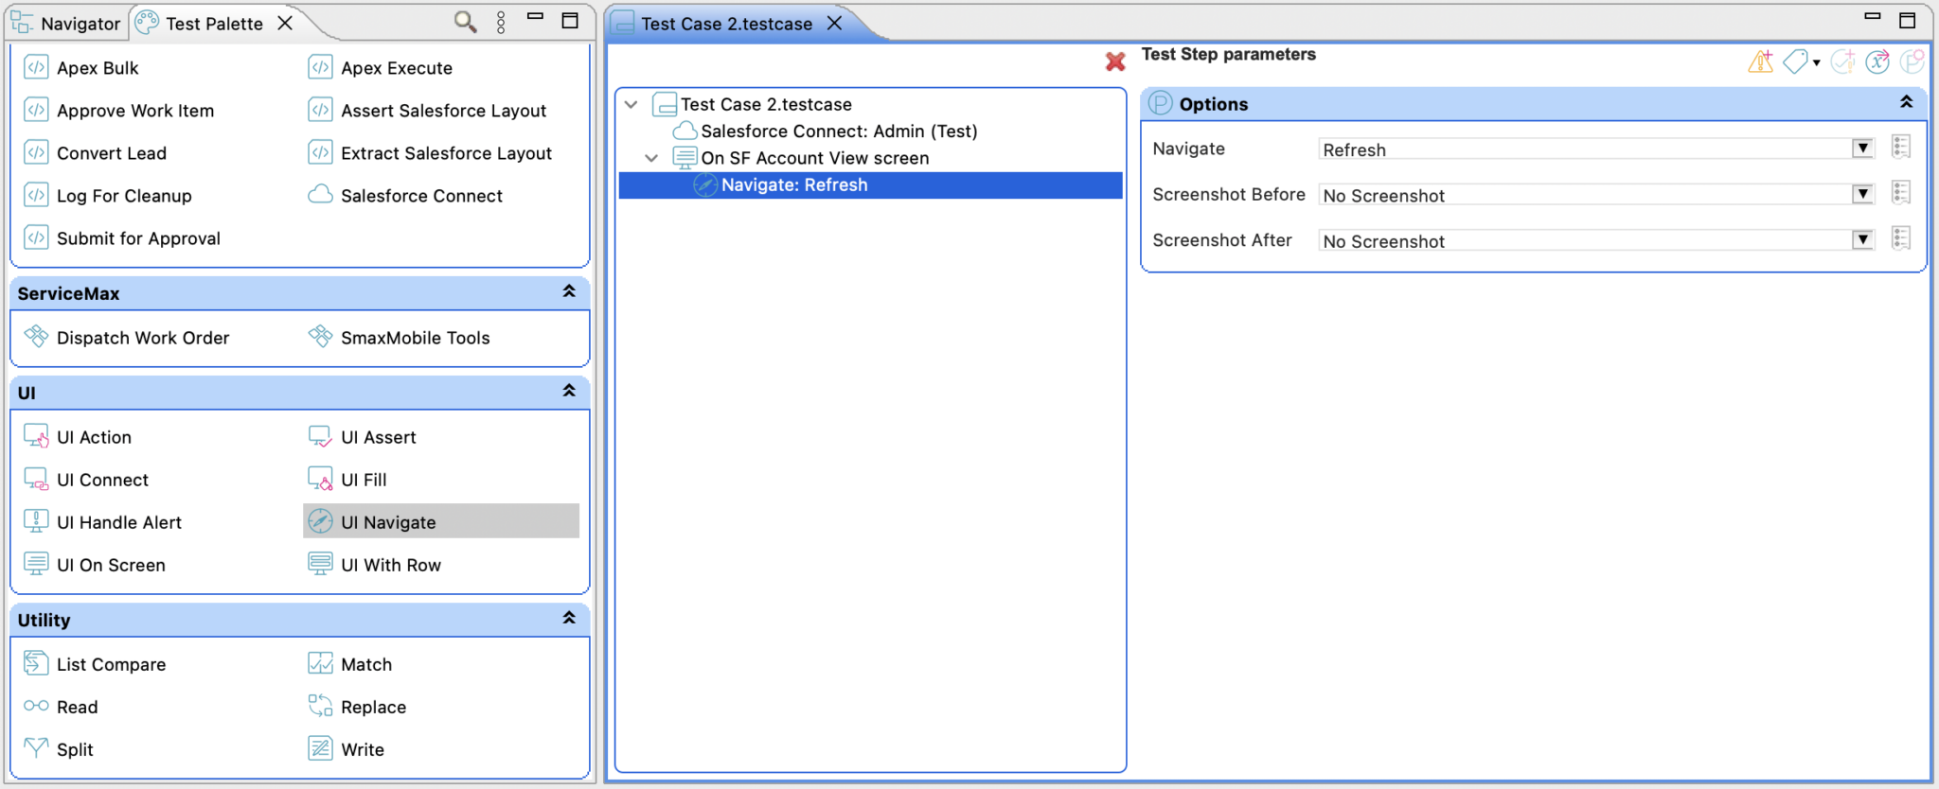Collapse the Test Case 2.testcase tree node

coord(632,104)
